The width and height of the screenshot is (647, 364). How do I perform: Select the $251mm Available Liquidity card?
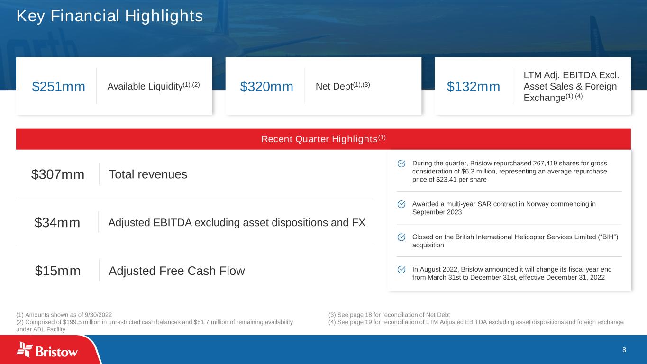coord(114,86)
